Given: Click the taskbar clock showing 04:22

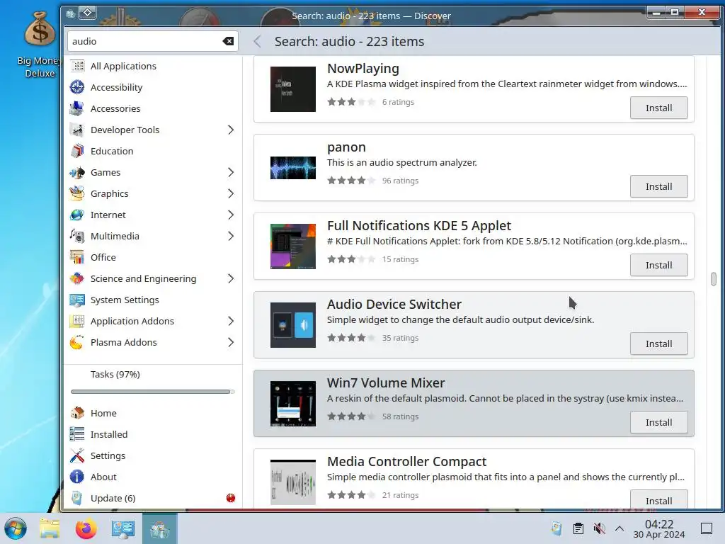Looking at the screenshot, I should (659, 528).
